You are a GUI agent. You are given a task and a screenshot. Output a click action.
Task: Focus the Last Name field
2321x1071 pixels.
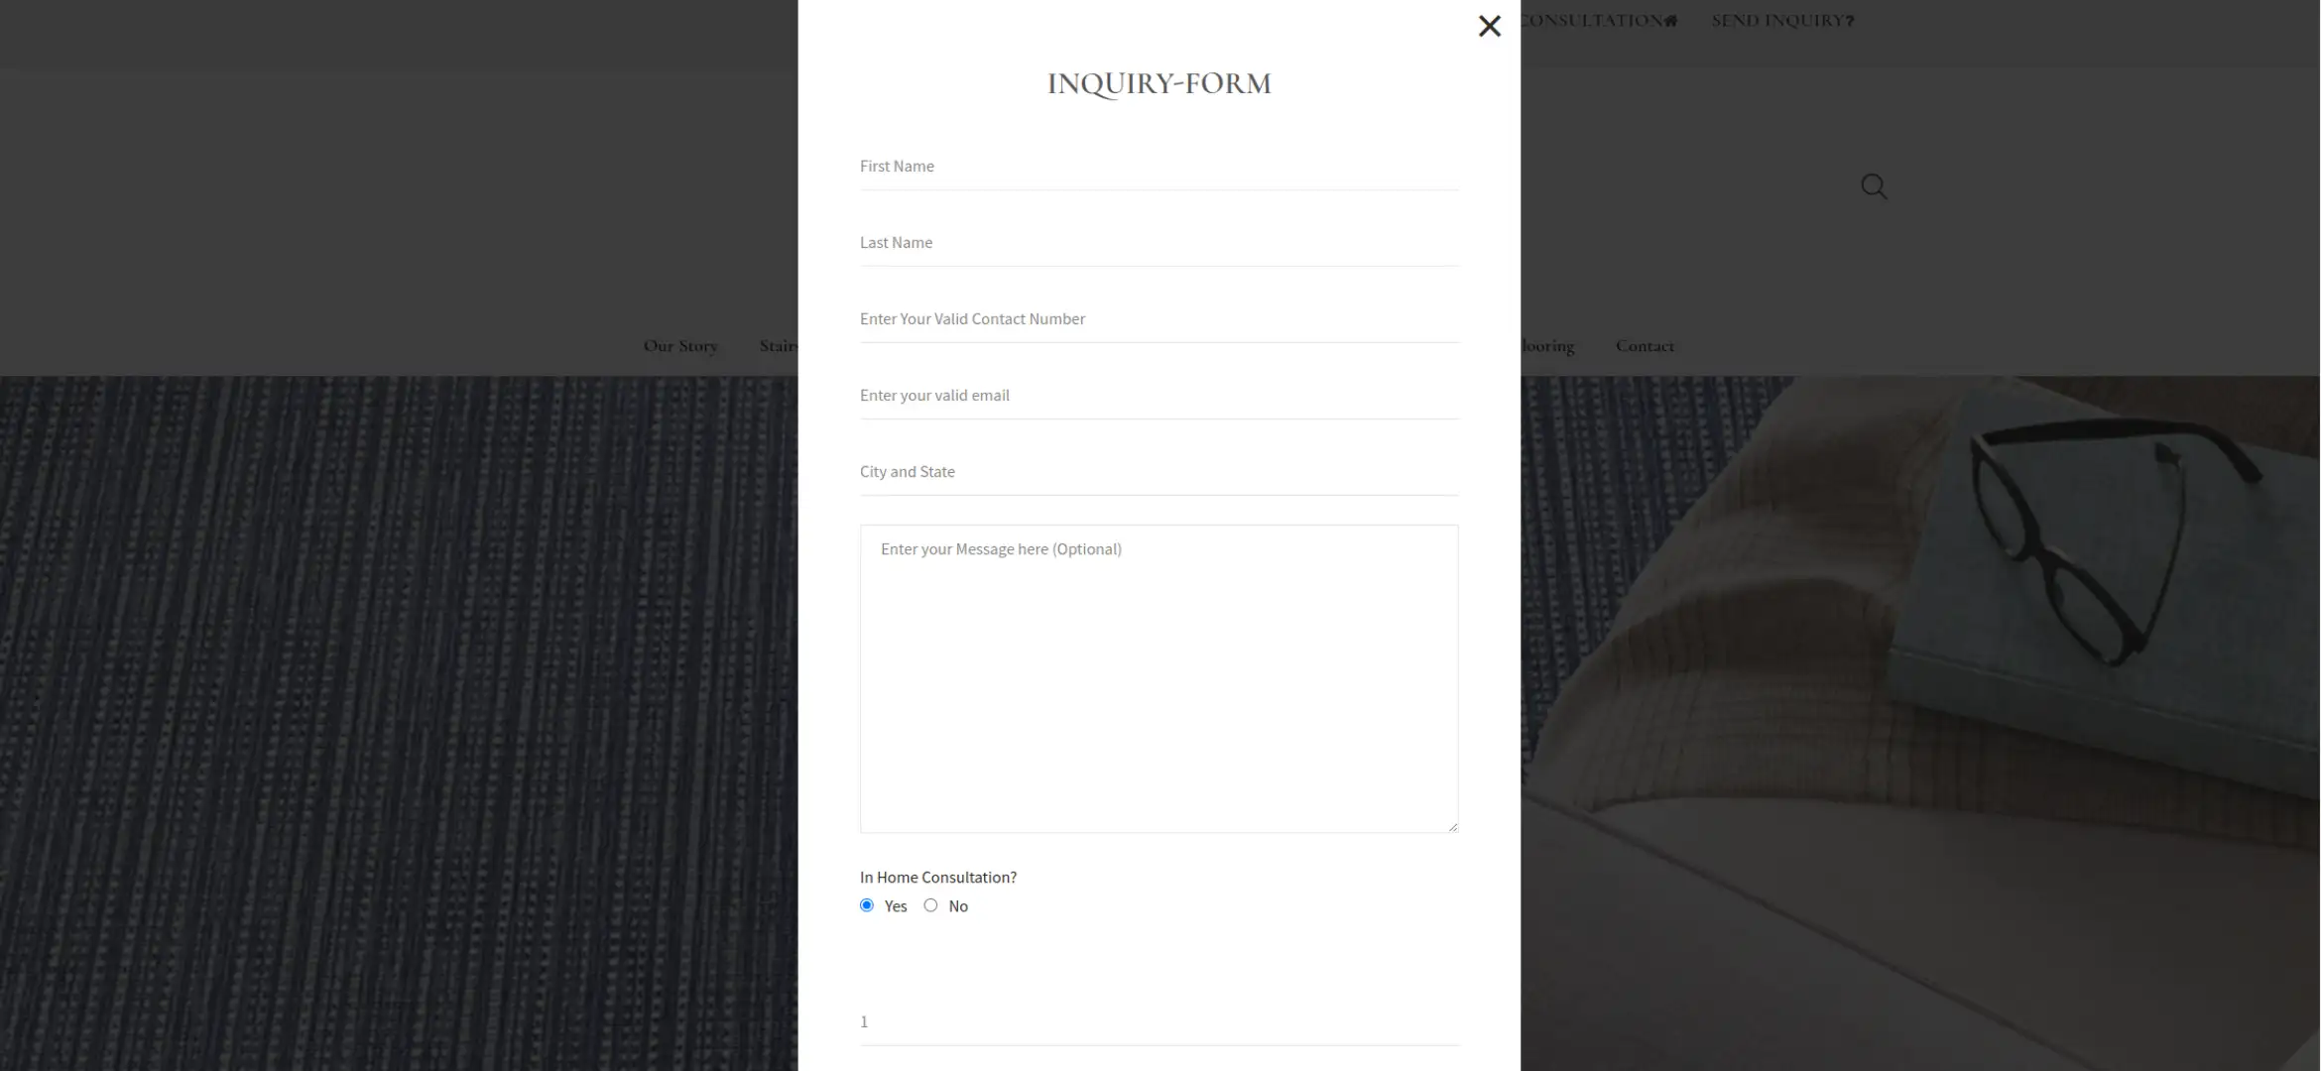click(1159, 243)
